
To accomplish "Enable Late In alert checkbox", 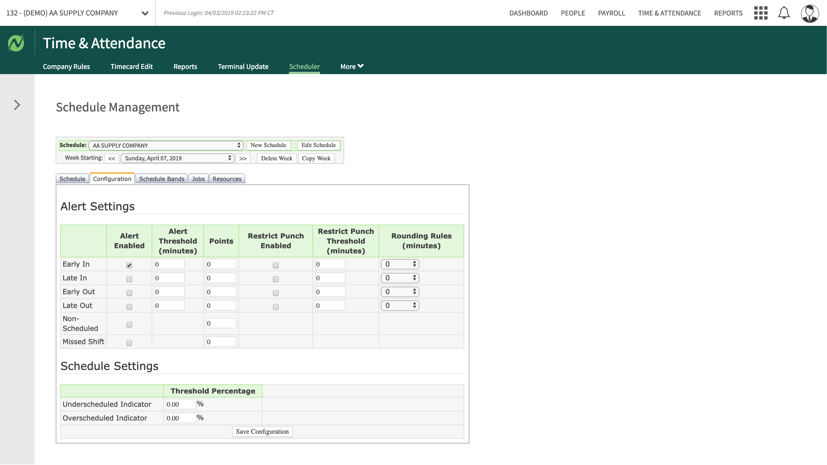I will (129, 279).
